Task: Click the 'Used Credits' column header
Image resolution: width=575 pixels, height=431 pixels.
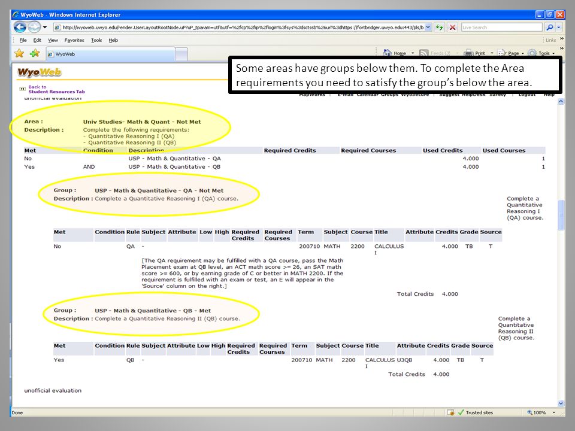Action: click(443, 151)
